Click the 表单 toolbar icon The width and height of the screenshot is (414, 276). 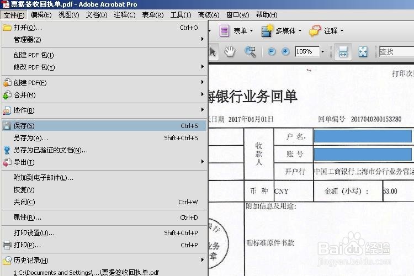[x=224, y=31]
